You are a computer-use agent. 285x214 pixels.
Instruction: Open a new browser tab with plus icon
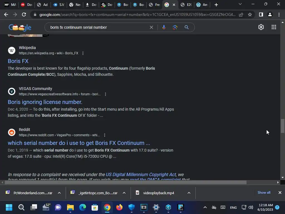tap(216, 5)
